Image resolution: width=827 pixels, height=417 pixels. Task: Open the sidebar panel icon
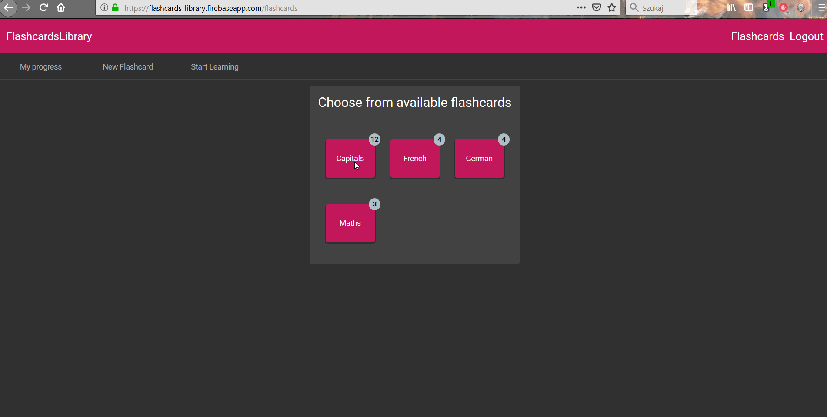(x=749, y=8)
